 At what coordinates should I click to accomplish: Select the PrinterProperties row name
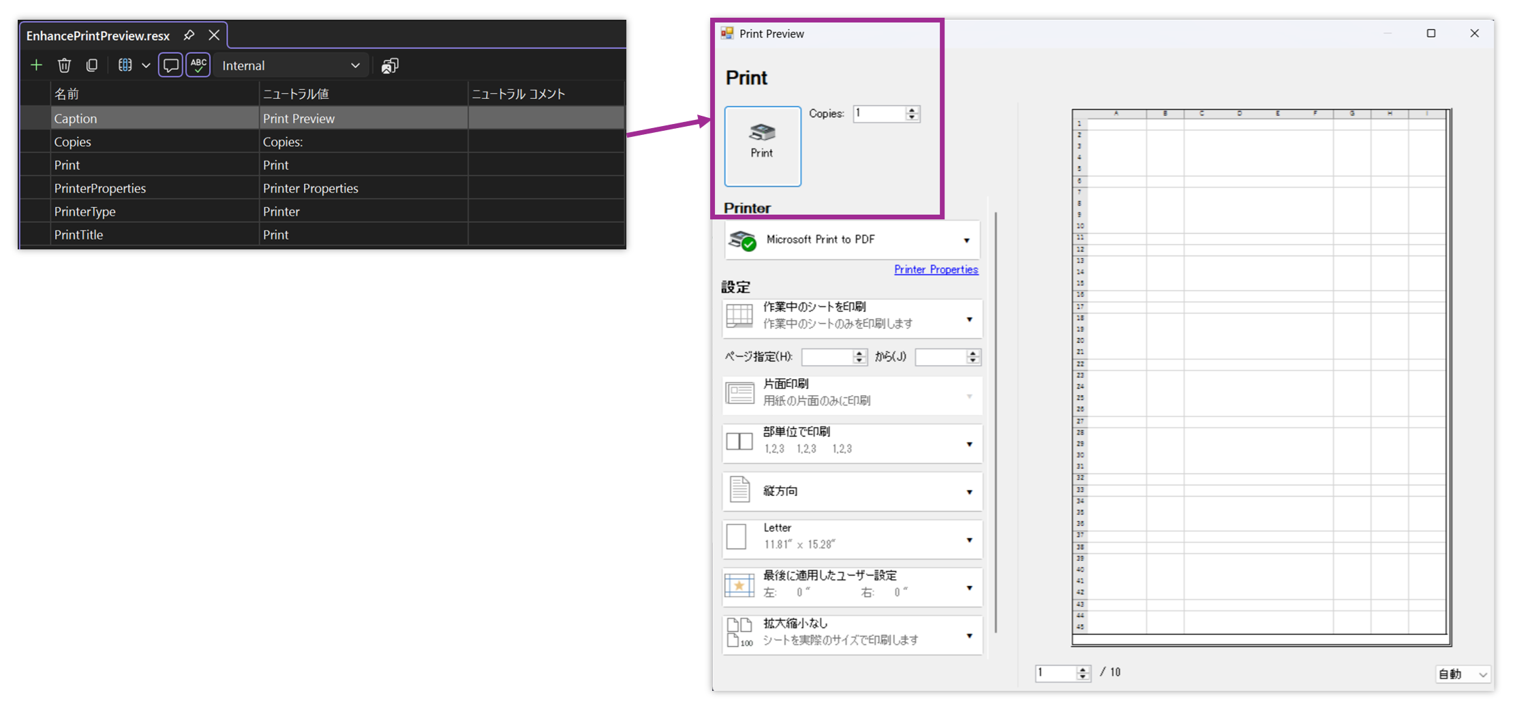click(155, 188)
